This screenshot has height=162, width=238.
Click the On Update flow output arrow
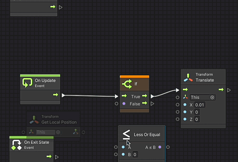click(x=56, y=95)
